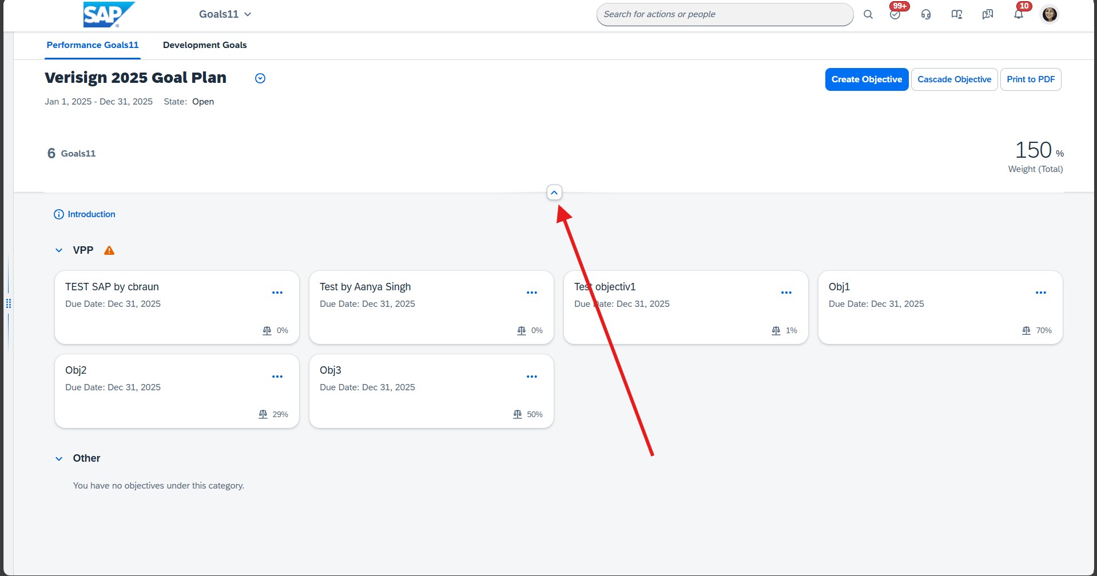The height and width of the screenshot is (576, 1097).
Task: Focus the Search for actions or people field
Action: pyautogui.click(x=725, y=14)
